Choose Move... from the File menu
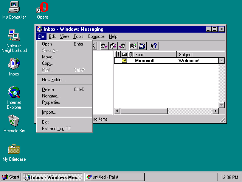 pyautogui.click(x=65, y=57)
